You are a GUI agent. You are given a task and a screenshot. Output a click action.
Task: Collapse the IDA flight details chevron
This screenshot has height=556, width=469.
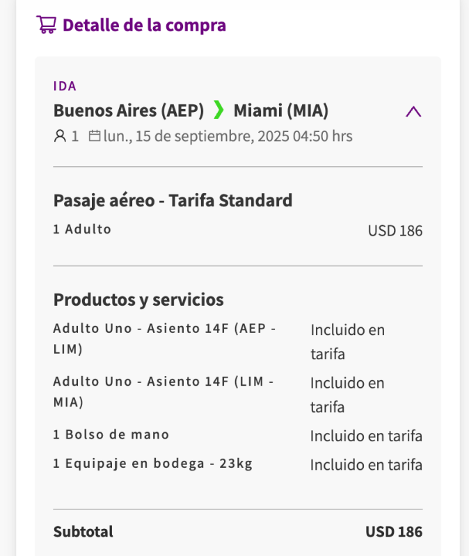(413, 111)
